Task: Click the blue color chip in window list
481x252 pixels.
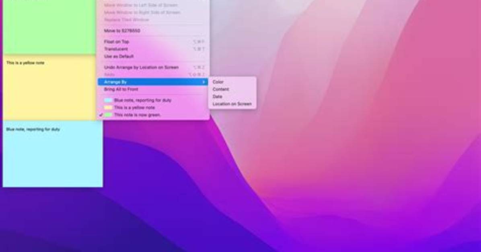Action: click(108, 100)
